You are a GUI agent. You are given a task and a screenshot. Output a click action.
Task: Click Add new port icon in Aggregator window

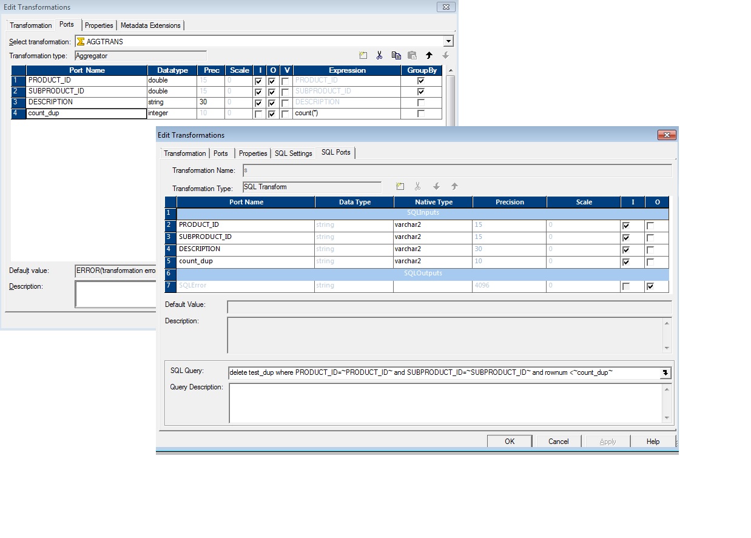click(x=363, y=55)
